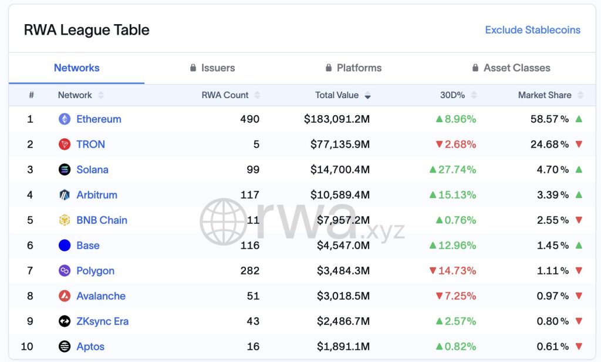Sort by Total Value column arrow

click(x=368, y=96)
